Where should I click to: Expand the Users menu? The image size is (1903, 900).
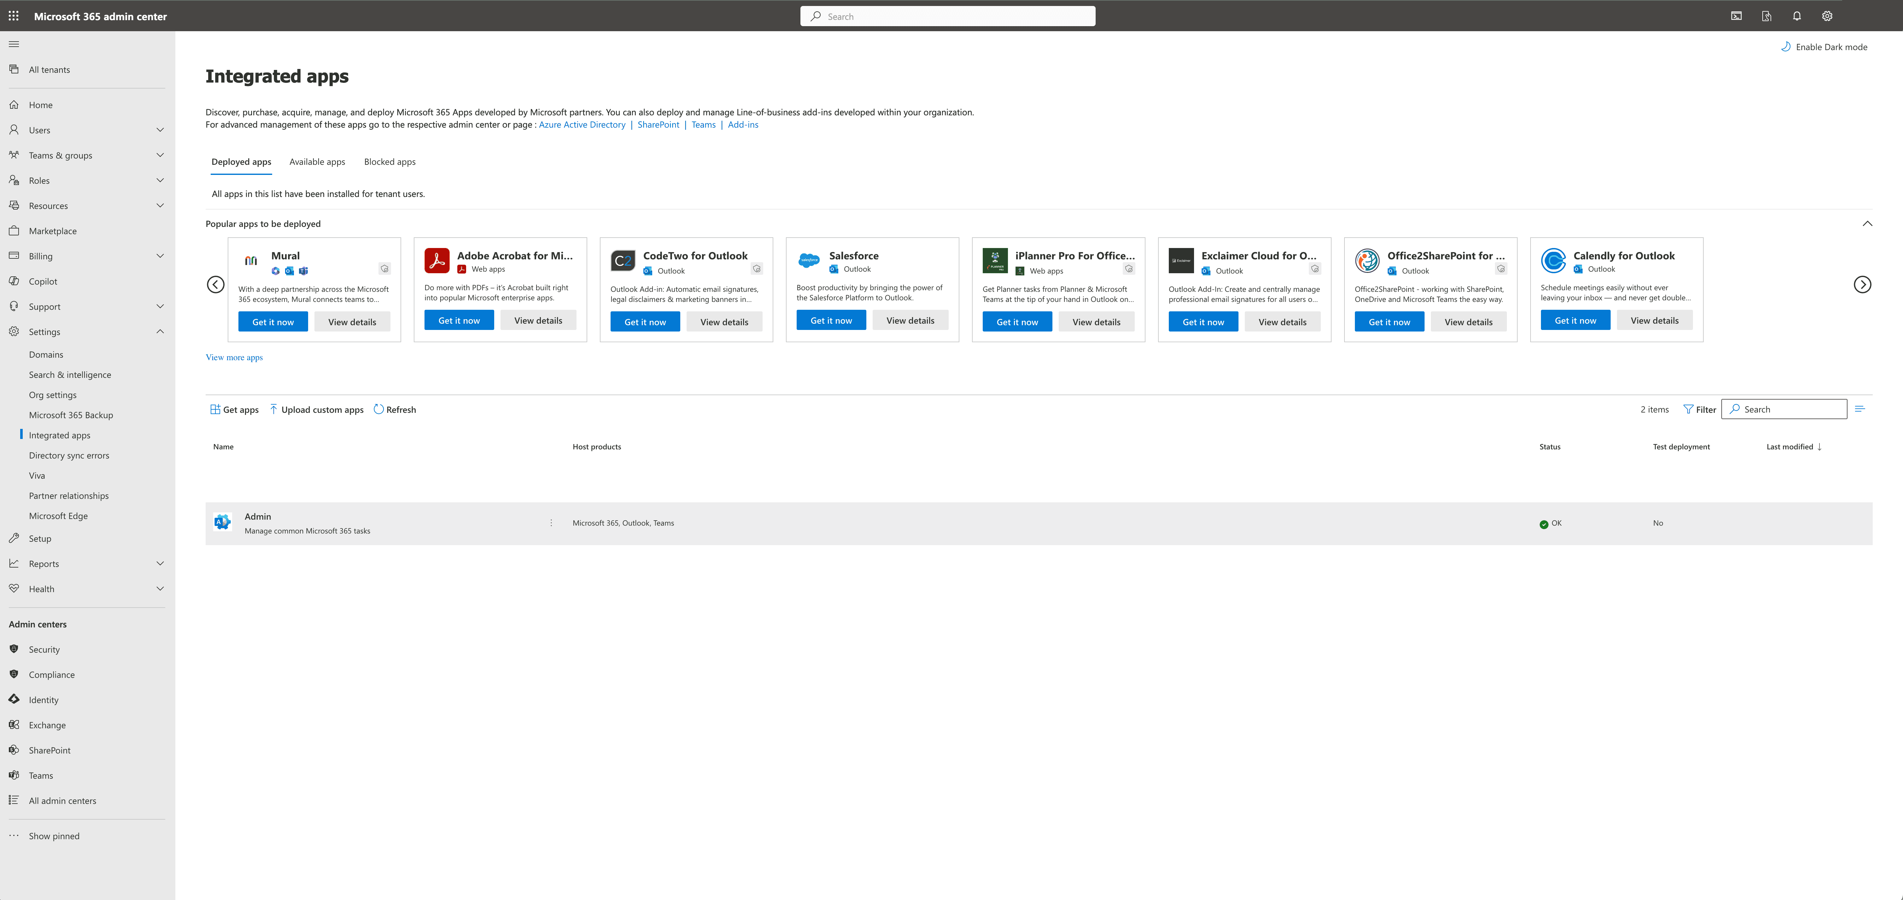tap(160, 130)
